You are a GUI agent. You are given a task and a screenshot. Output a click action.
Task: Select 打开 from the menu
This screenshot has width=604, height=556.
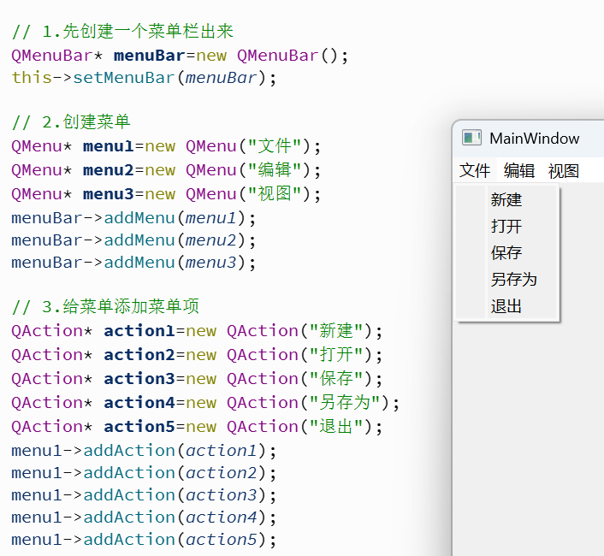pos(506,227)
